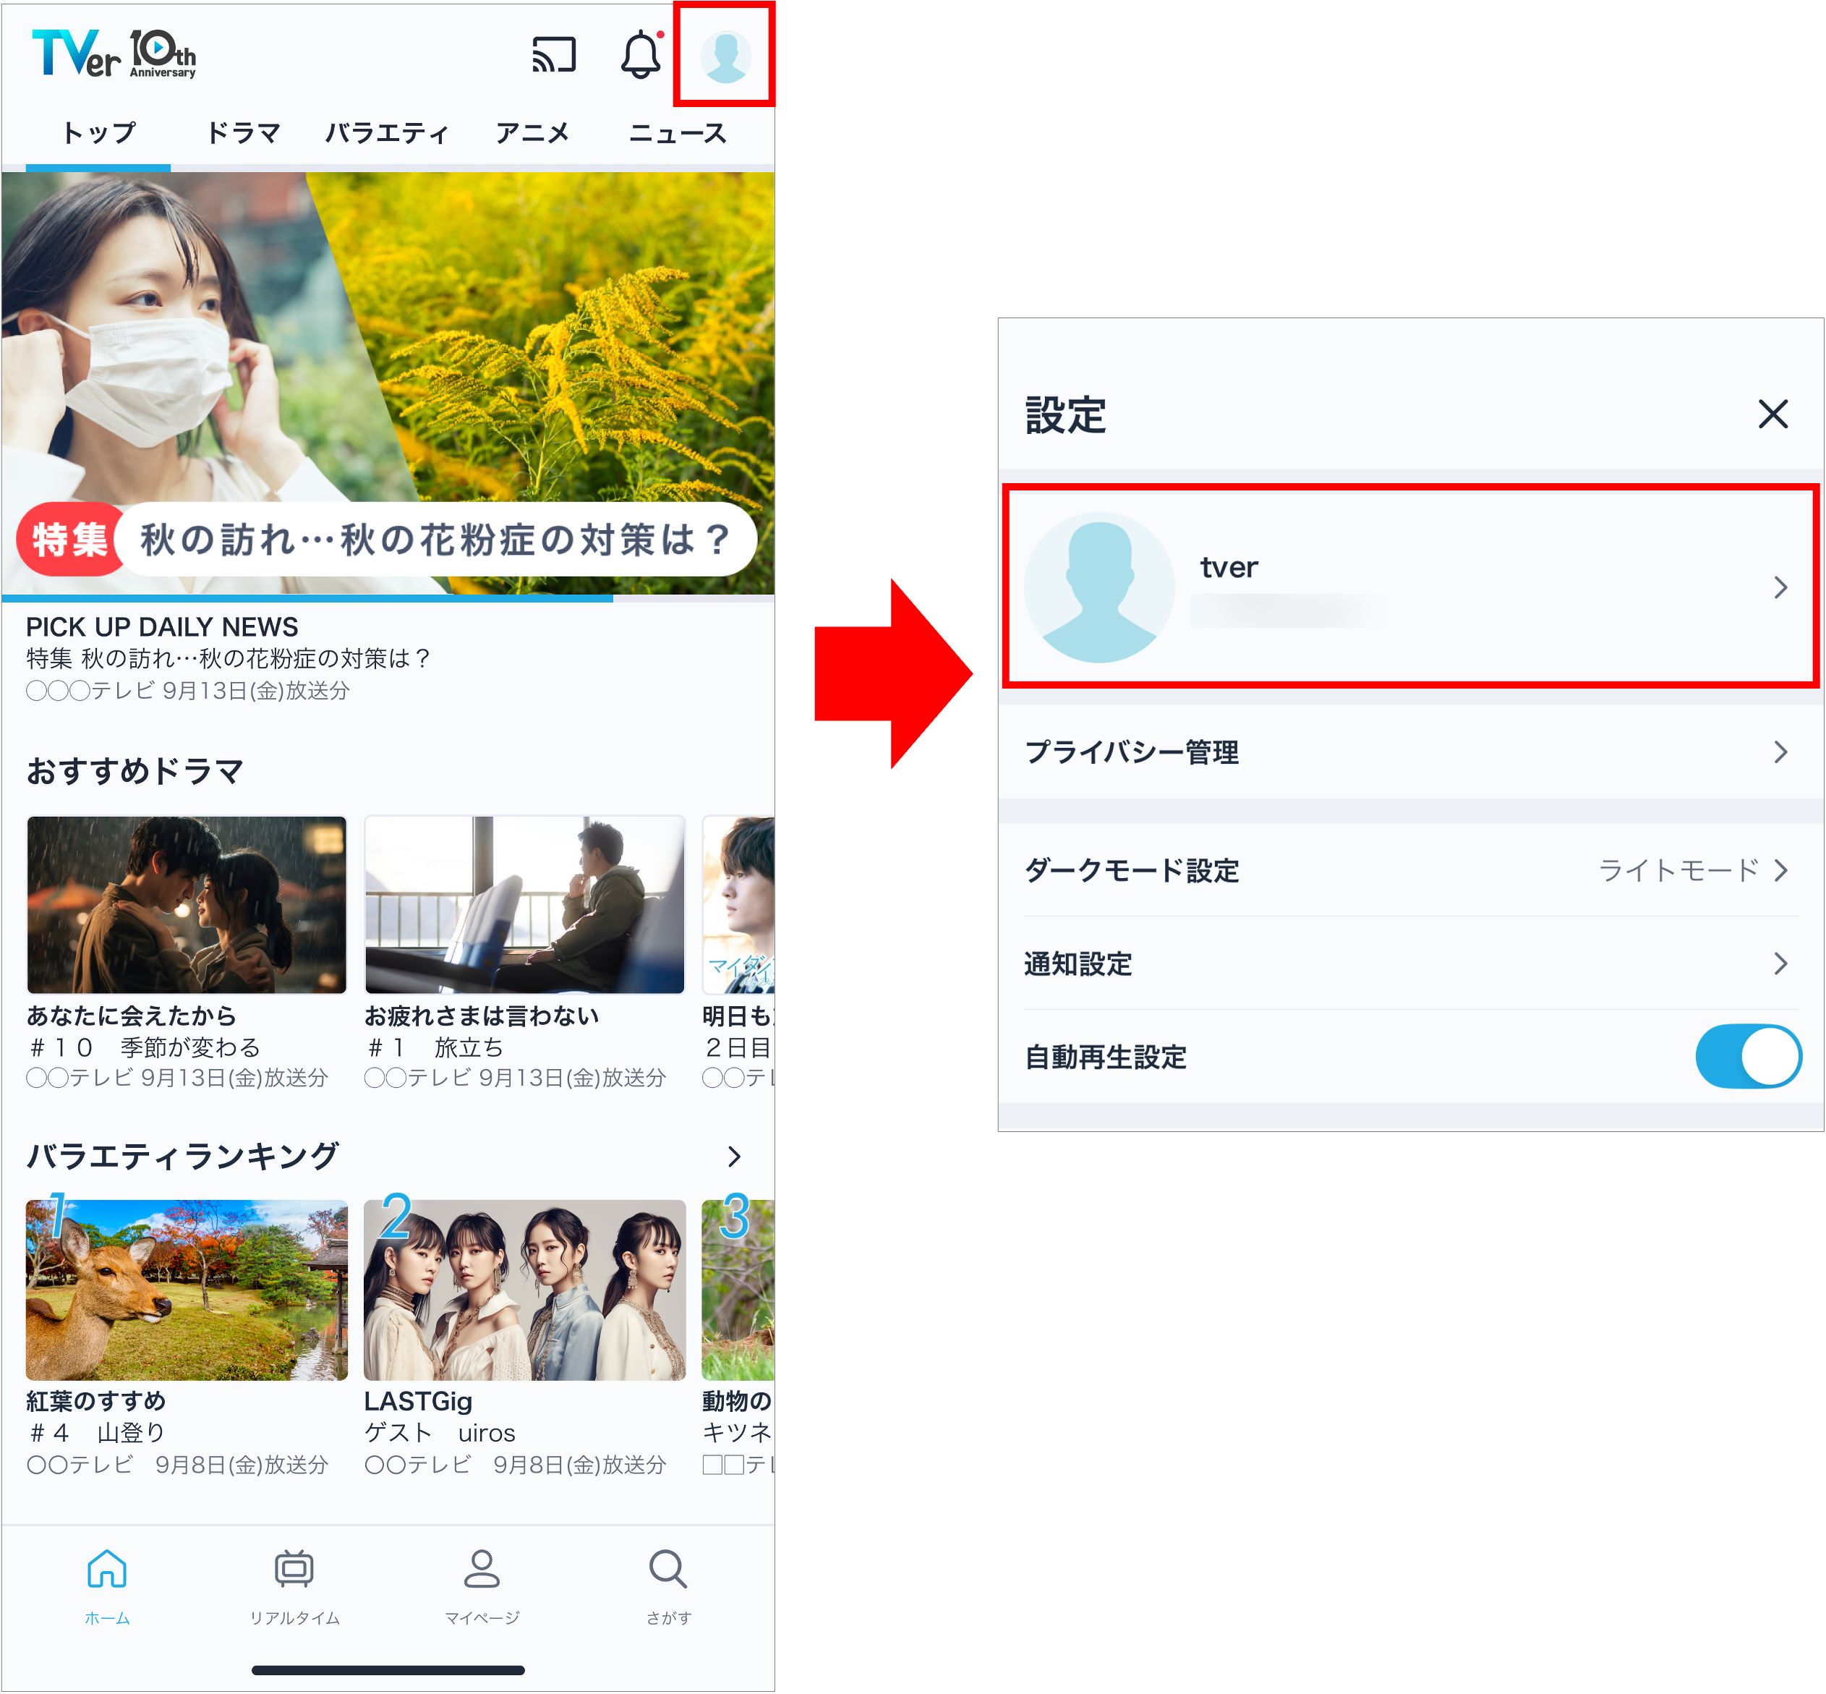
Task: Open the 秋の花粉症の対策は feature banner
Action: coord(388,383)
